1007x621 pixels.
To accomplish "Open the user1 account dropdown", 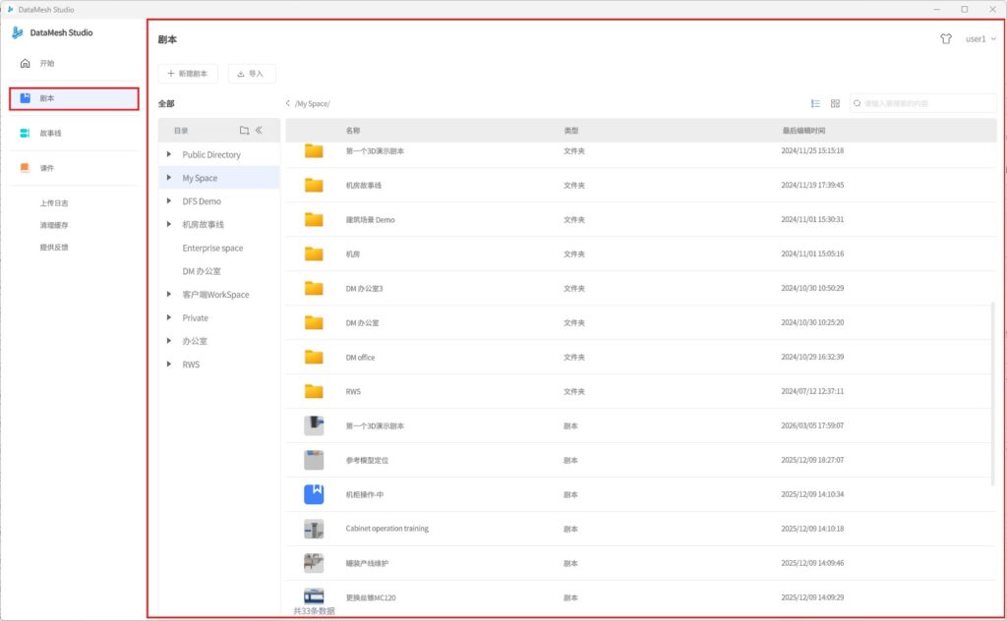I will point(980,39).
